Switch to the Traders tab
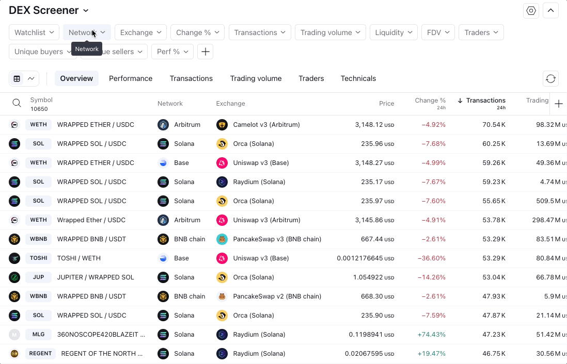 tap(311, 78)
